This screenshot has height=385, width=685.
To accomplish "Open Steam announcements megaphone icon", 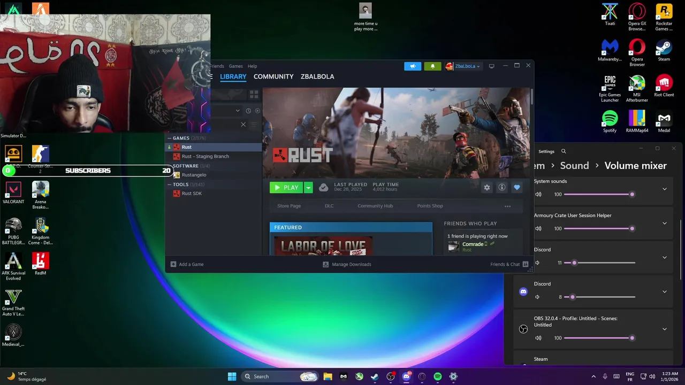I will [413, 66].
